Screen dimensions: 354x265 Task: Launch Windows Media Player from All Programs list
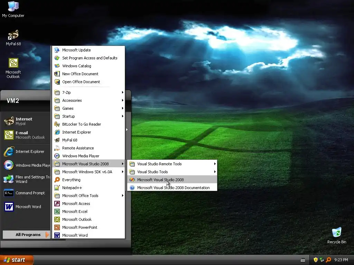pyautogui.click(x=88, y=156)
